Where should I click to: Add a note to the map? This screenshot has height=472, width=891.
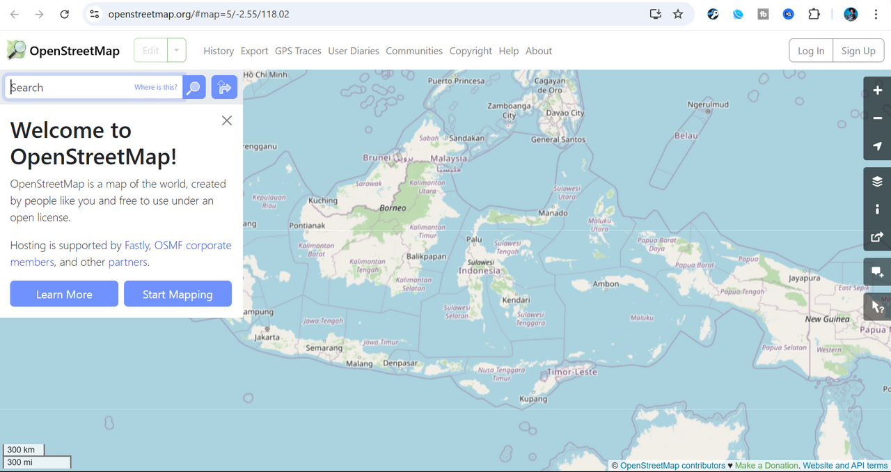tap(877, 272)
